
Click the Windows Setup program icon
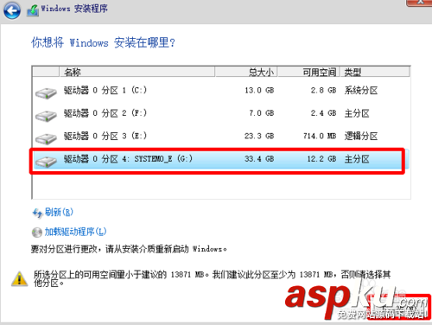coord(33,10)
